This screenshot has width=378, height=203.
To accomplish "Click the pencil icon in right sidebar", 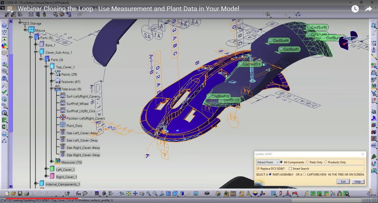I will tap(374, 57).
